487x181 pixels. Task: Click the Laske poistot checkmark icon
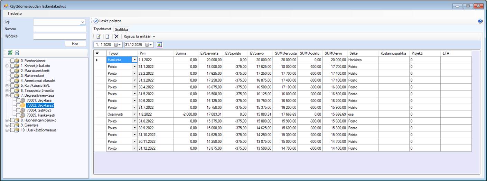point(96,21)
